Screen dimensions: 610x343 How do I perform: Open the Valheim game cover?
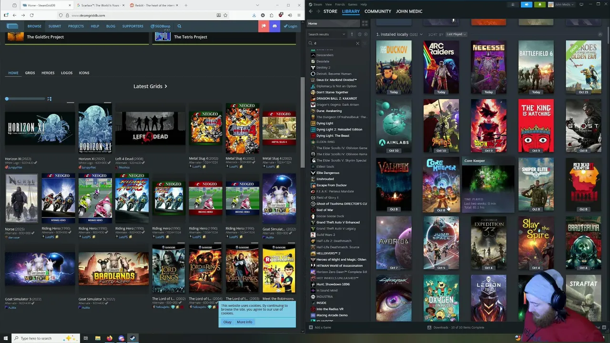[x=394, y=185]
